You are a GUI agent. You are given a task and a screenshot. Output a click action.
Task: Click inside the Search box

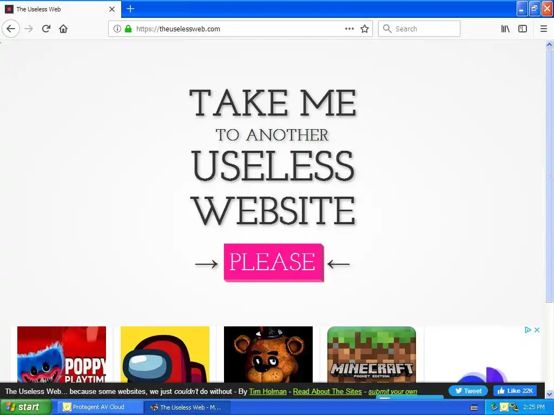click(419, 29)
